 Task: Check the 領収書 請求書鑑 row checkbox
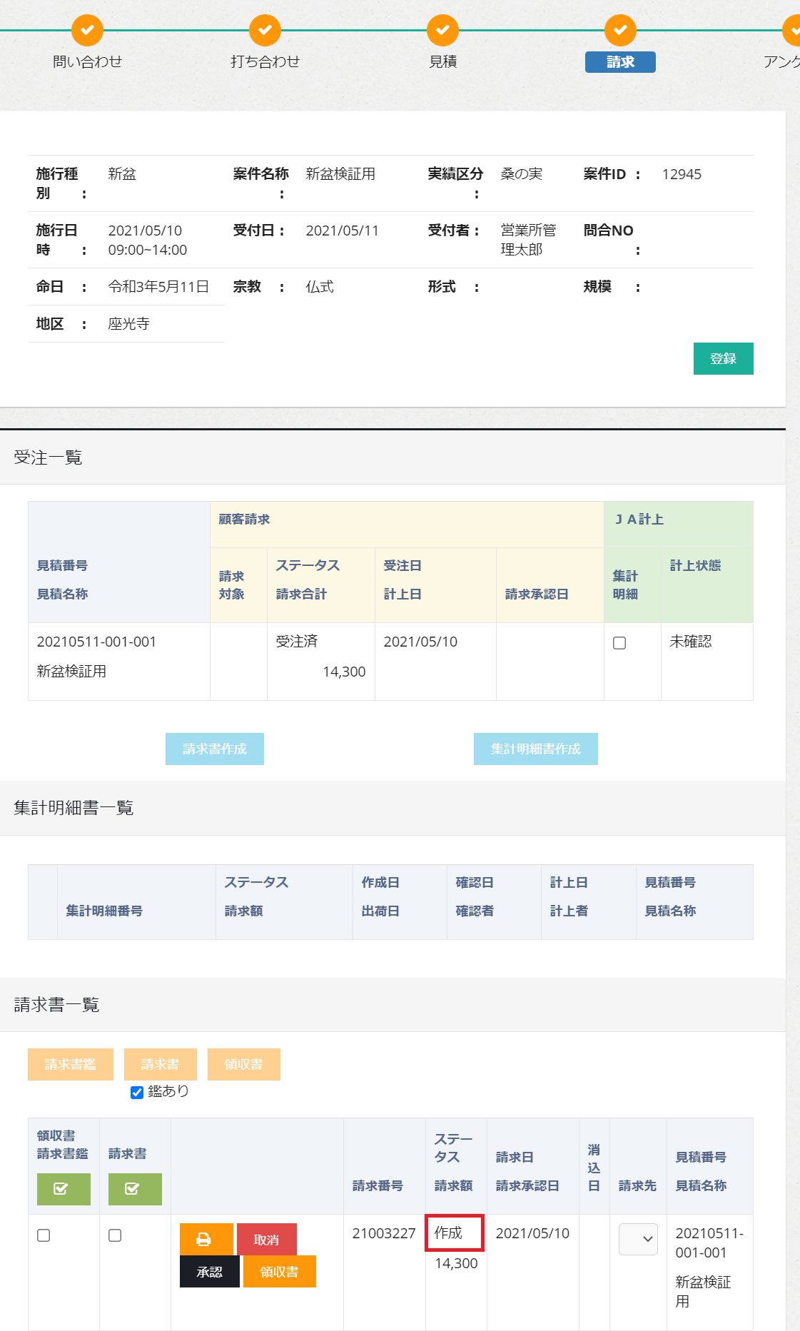pyautogui.click(x=44, y=1235)
